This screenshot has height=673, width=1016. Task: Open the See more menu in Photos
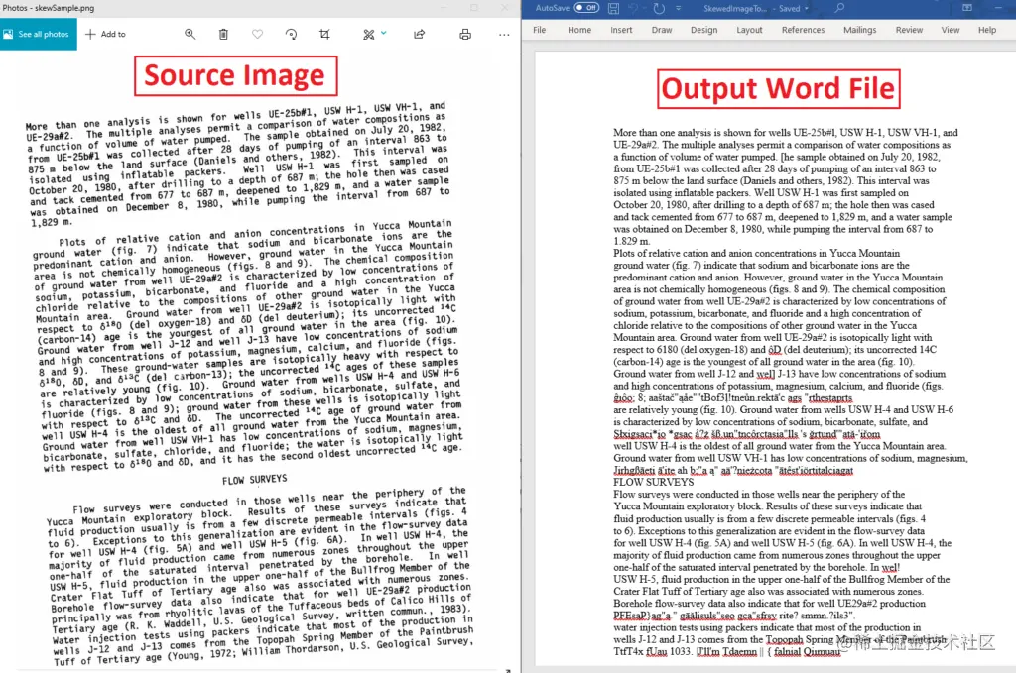point(504,35)
